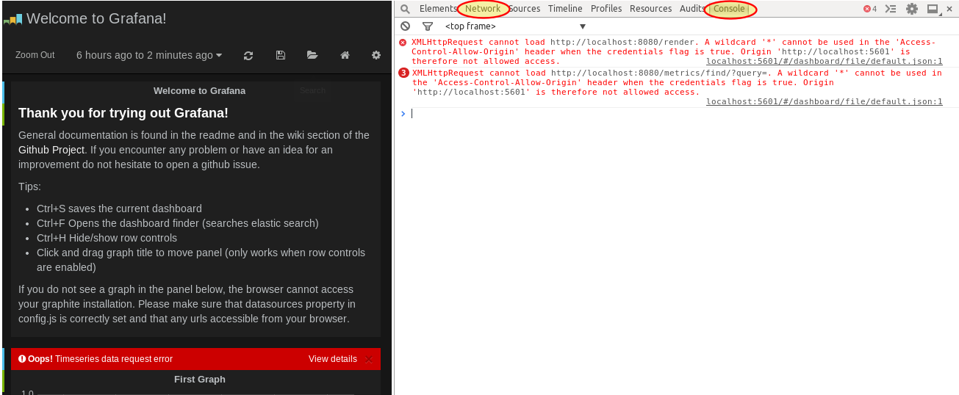Save the dashboard using the floppy disk icon
The image size is (959, 395).
click(x=281, y=55)
